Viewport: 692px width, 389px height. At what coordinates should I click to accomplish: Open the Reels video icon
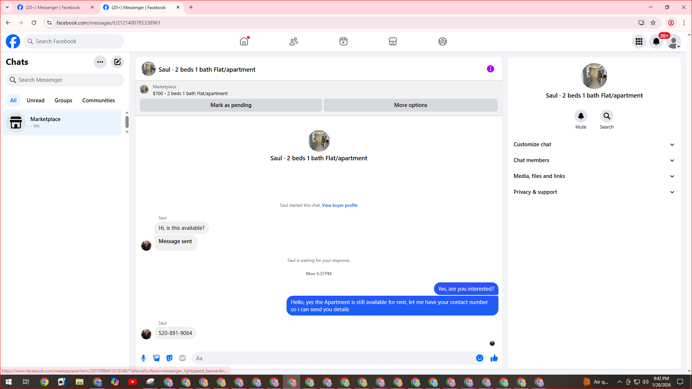coord(343,41)
